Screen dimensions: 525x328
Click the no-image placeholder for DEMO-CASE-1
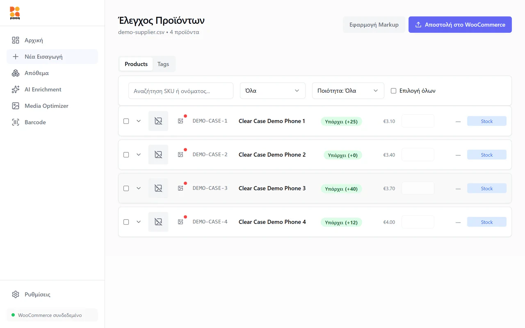point(158,121)
